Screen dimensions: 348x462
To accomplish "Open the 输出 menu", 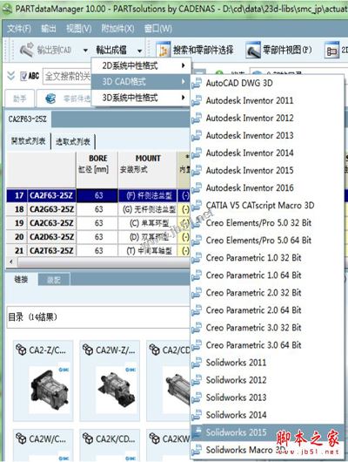I will coord(49,29).
